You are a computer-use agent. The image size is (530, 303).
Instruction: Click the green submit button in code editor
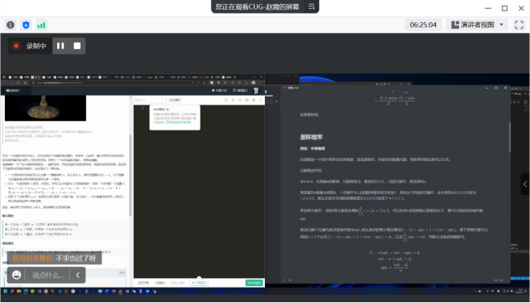coord(254,283)
